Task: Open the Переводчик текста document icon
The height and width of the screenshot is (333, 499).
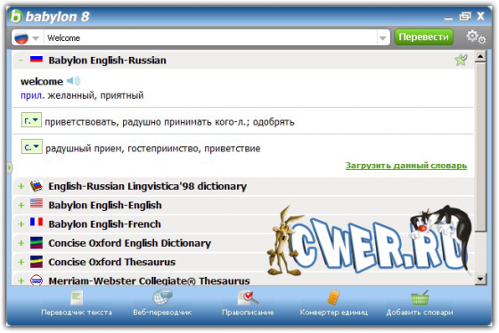Action: pos(77,298)
